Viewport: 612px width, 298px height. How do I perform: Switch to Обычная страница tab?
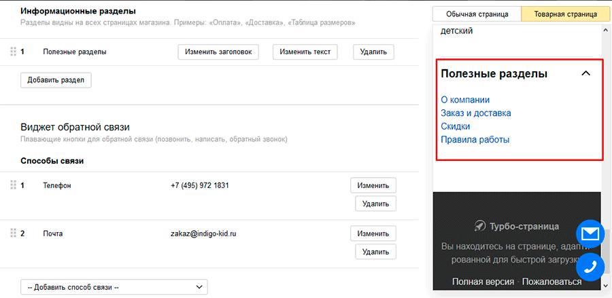pyautogui.click(x=477, y=14)
